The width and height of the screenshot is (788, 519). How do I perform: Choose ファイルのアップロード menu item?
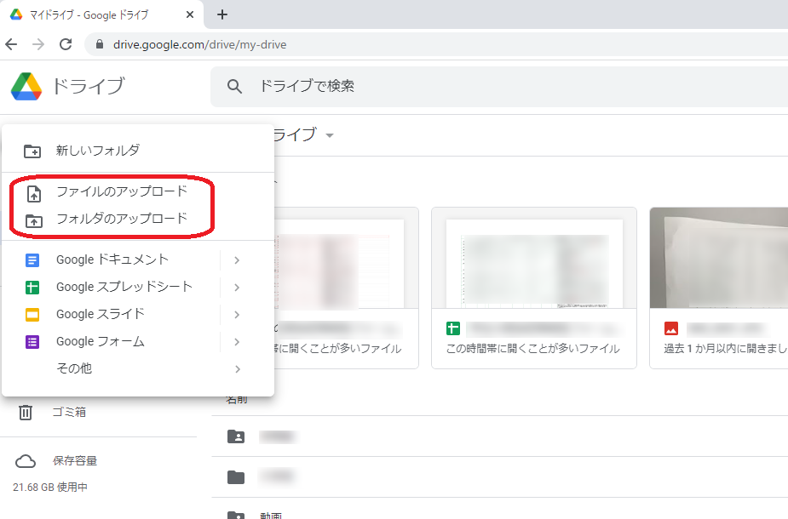tap(138, 191)
